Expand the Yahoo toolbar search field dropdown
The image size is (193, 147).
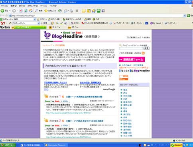coord(39,23)
